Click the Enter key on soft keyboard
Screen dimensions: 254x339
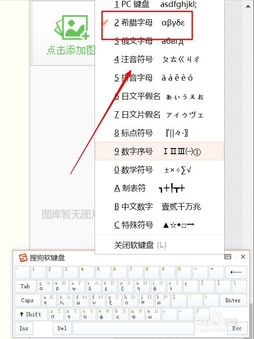(233, 300)
